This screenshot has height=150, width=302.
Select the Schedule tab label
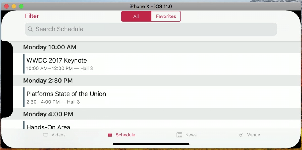tap(125, 135)
